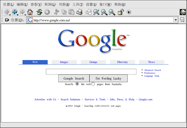Open the Advanced Search link
The width and height of the screenshot is (187, 128).
click(153, 70)
